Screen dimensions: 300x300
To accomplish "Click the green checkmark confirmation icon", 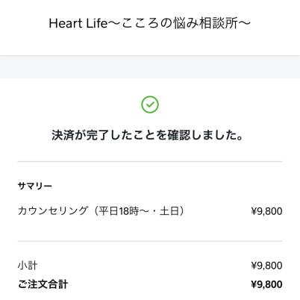I will coord(150,104).
